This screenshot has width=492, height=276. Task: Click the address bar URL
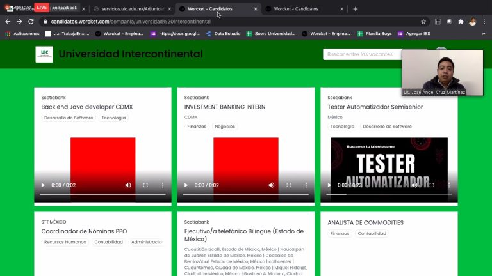point(131,22)
